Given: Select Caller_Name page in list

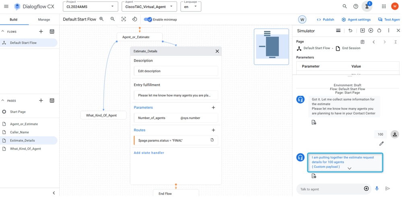Looking at the screenshot, I should pyautogui.click(x=29, y=132).
